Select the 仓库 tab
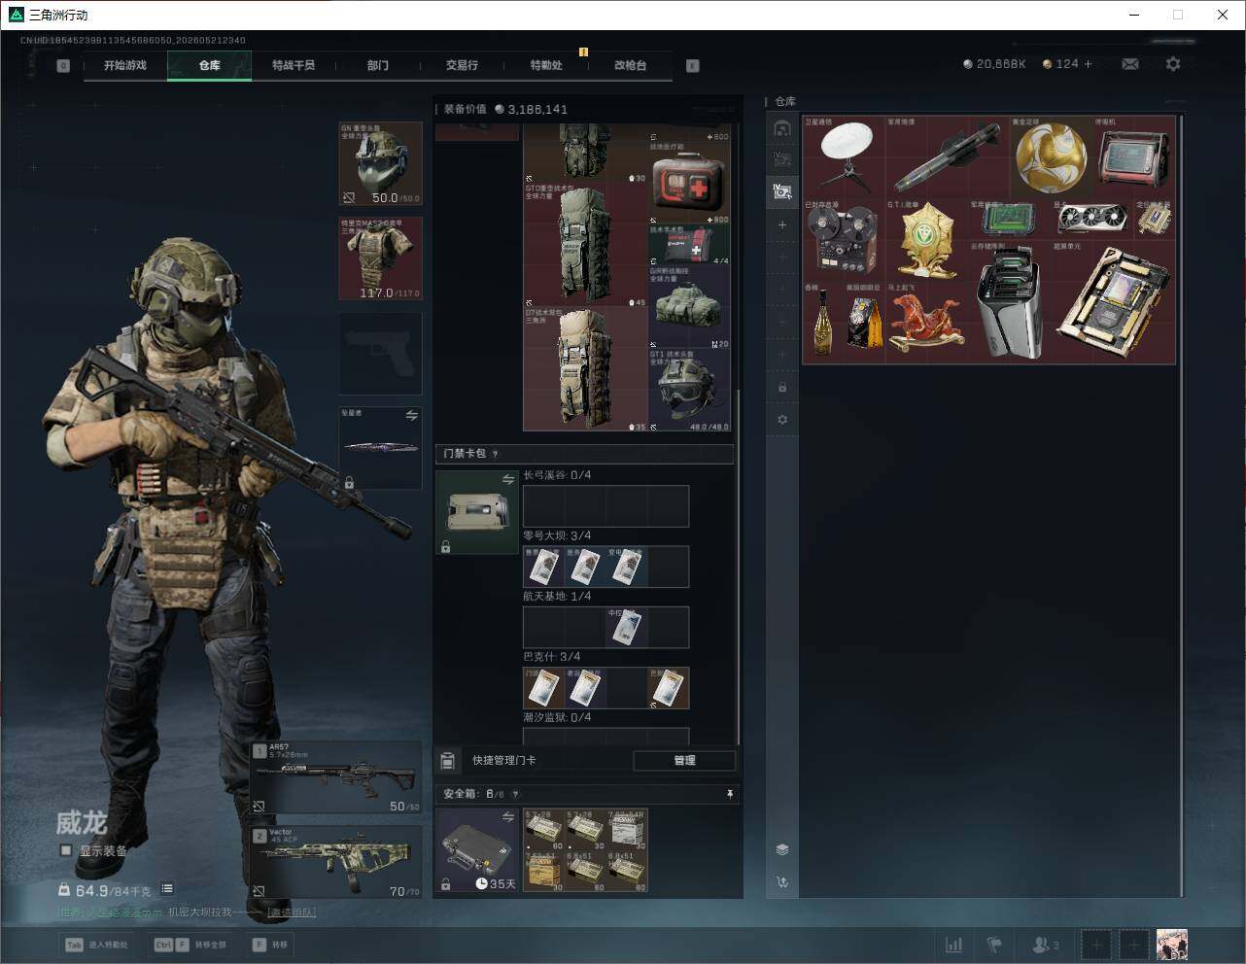This screenshot has width=1246, height=964. pos(210,65)
